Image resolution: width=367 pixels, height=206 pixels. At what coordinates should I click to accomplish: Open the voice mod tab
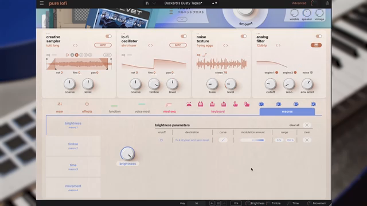[x=142, y=109]
